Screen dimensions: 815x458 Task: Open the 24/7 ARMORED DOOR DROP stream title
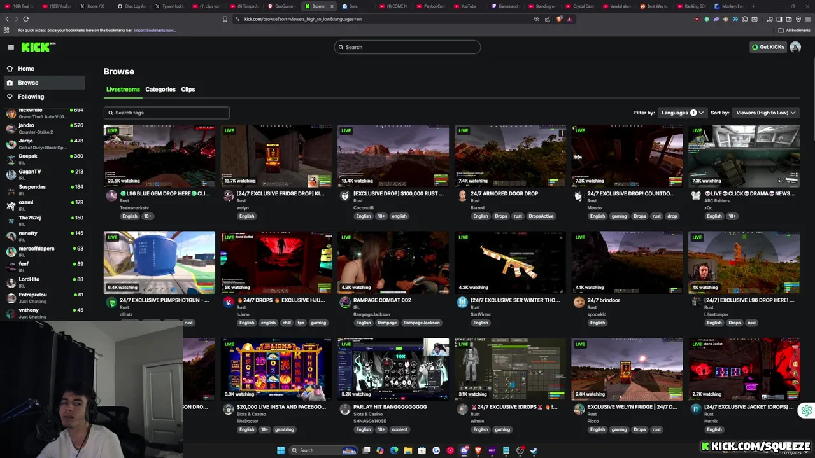point(504,193)
